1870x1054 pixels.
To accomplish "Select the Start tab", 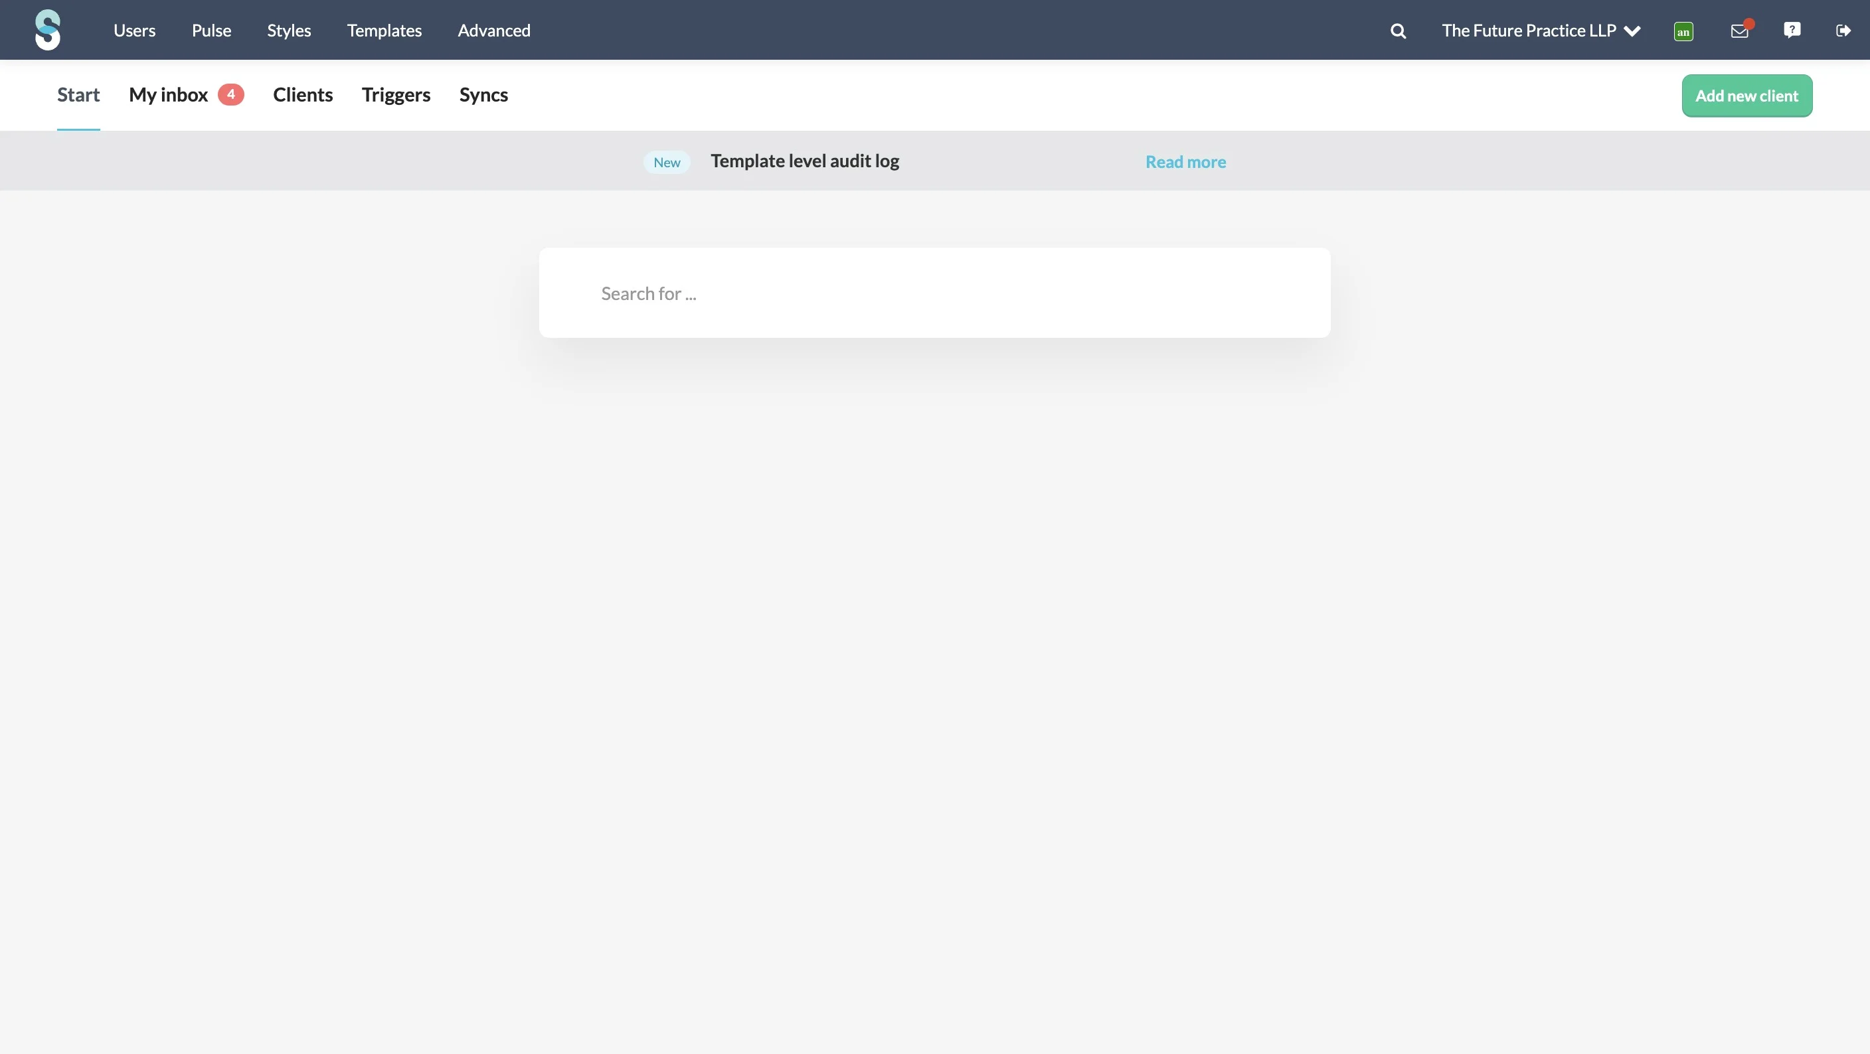I will [x=78, y=95].
